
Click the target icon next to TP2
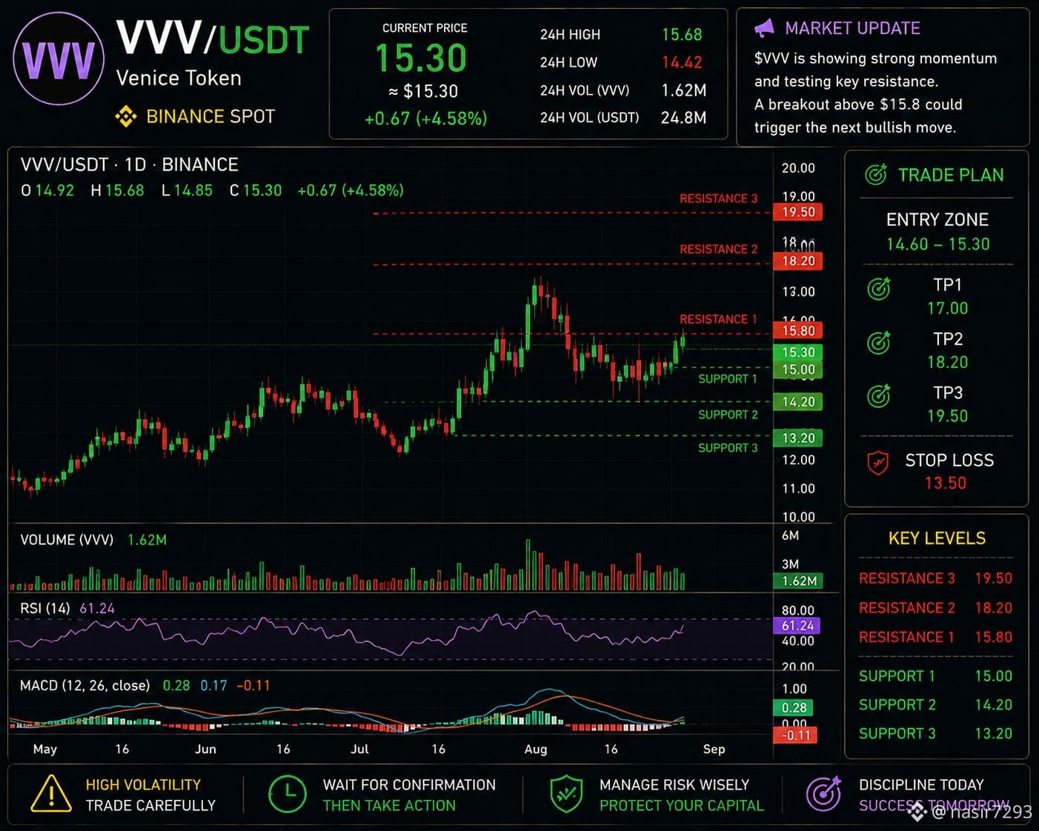(879, 342)
